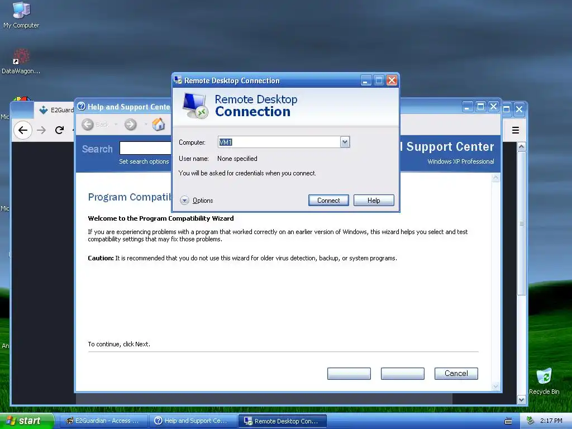Click Connect button

(328, 201)
